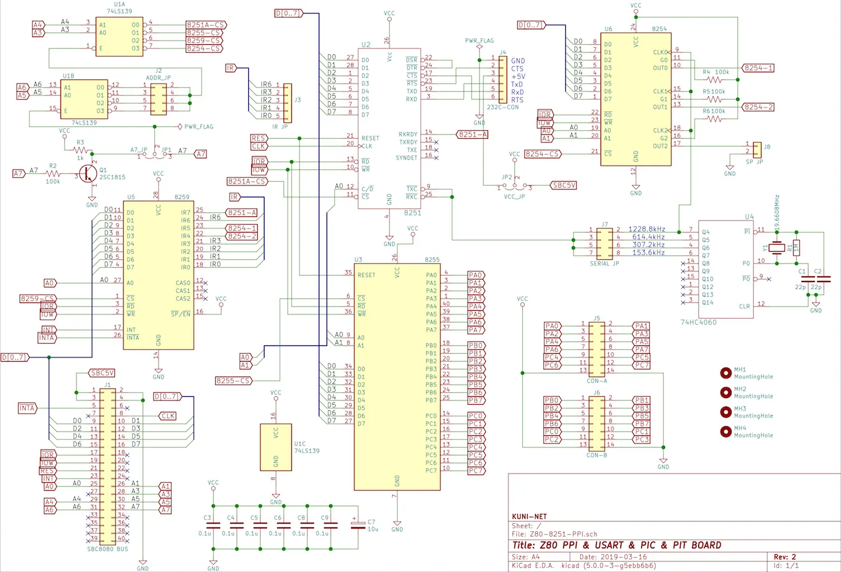841x572 pixels.
Task: Click the File: Z80-8251-PPI.sch text
Action: pos(554,534)
